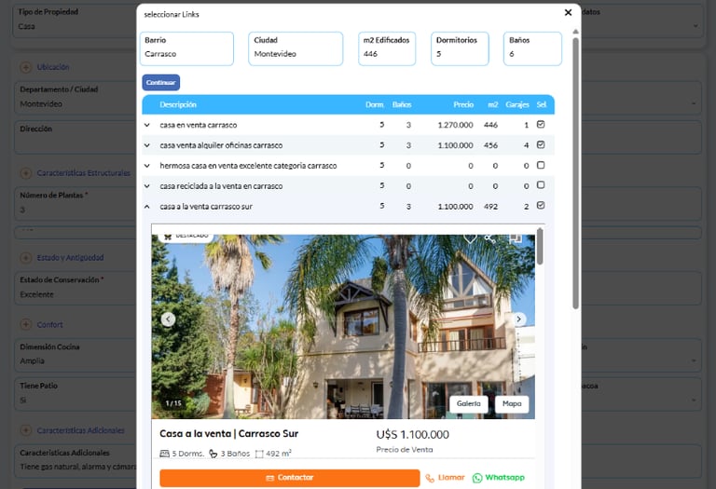Click the compare icon on listing photo

(x=516, y=238)
